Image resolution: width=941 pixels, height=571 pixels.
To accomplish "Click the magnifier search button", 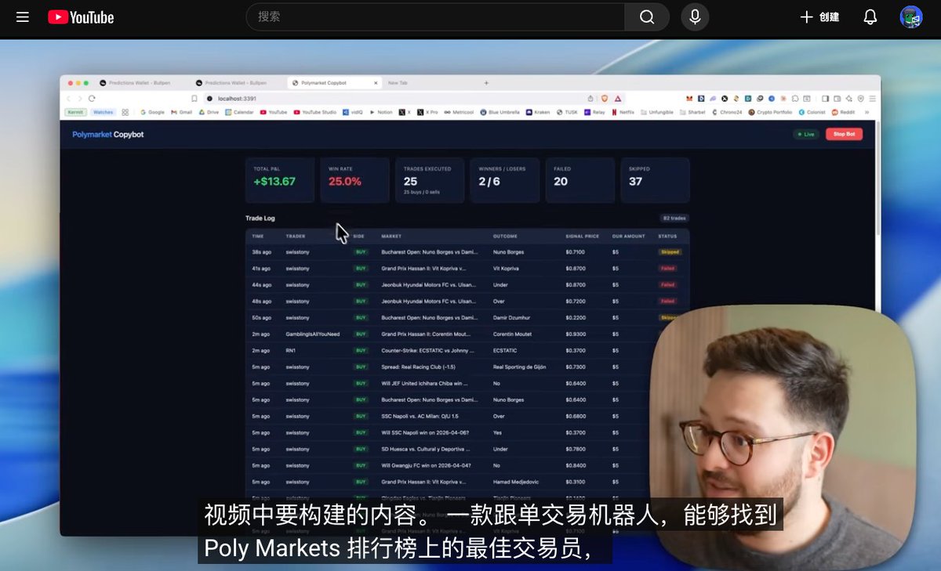I will [x=647, y=16].
